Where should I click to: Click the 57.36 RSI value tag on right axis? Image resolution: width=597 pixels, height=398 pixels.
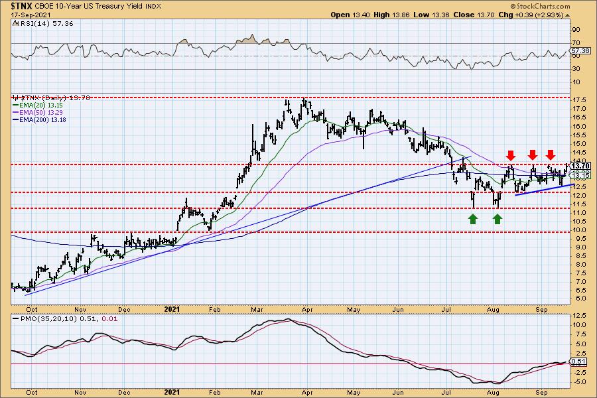(580, 50)
